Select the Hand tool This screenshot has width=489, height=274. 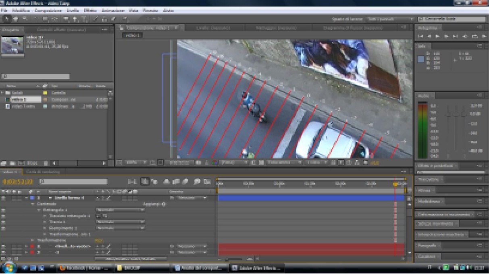[16, 19]
